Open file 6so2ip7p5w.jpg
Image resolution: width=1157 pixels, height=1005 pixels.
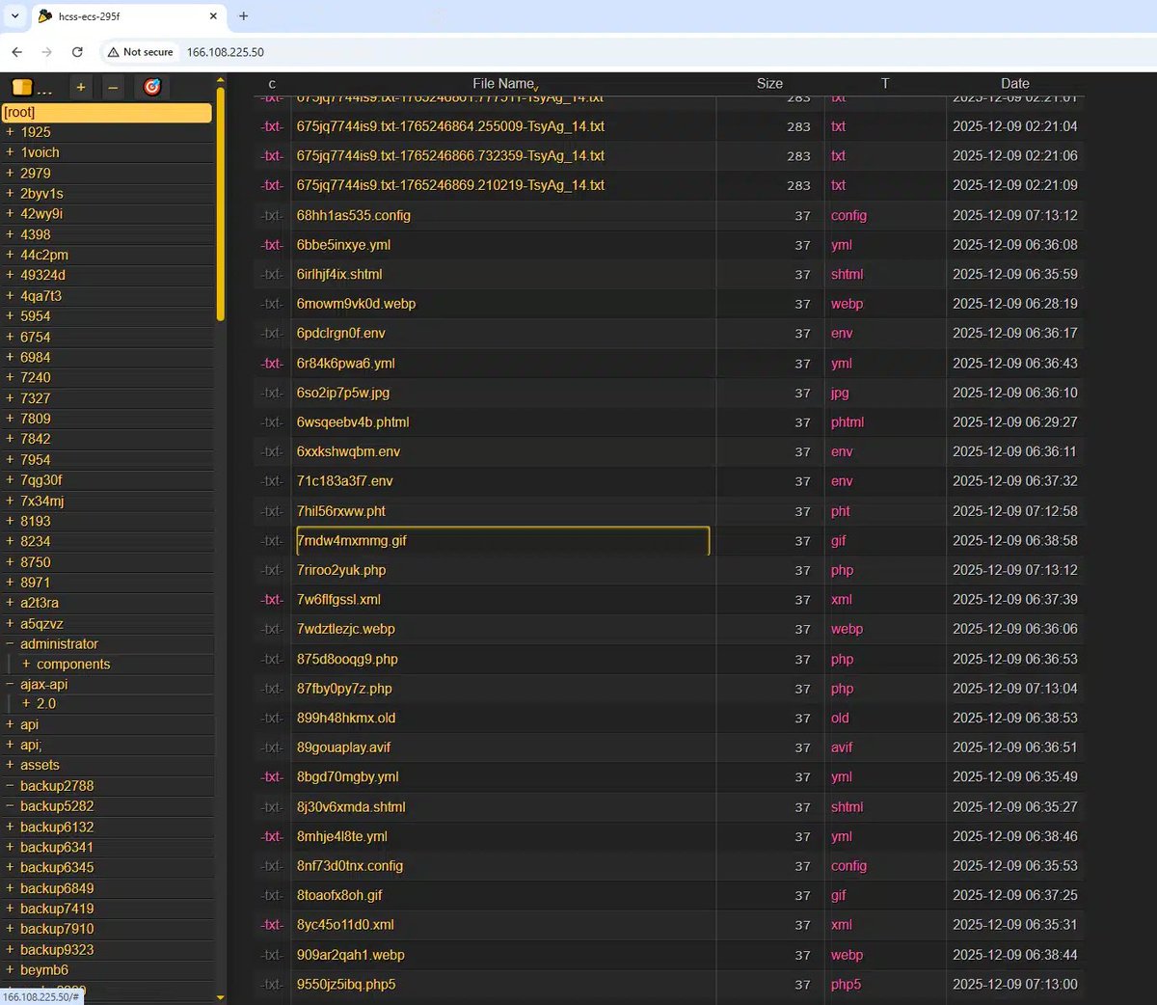tap(343, 393)
